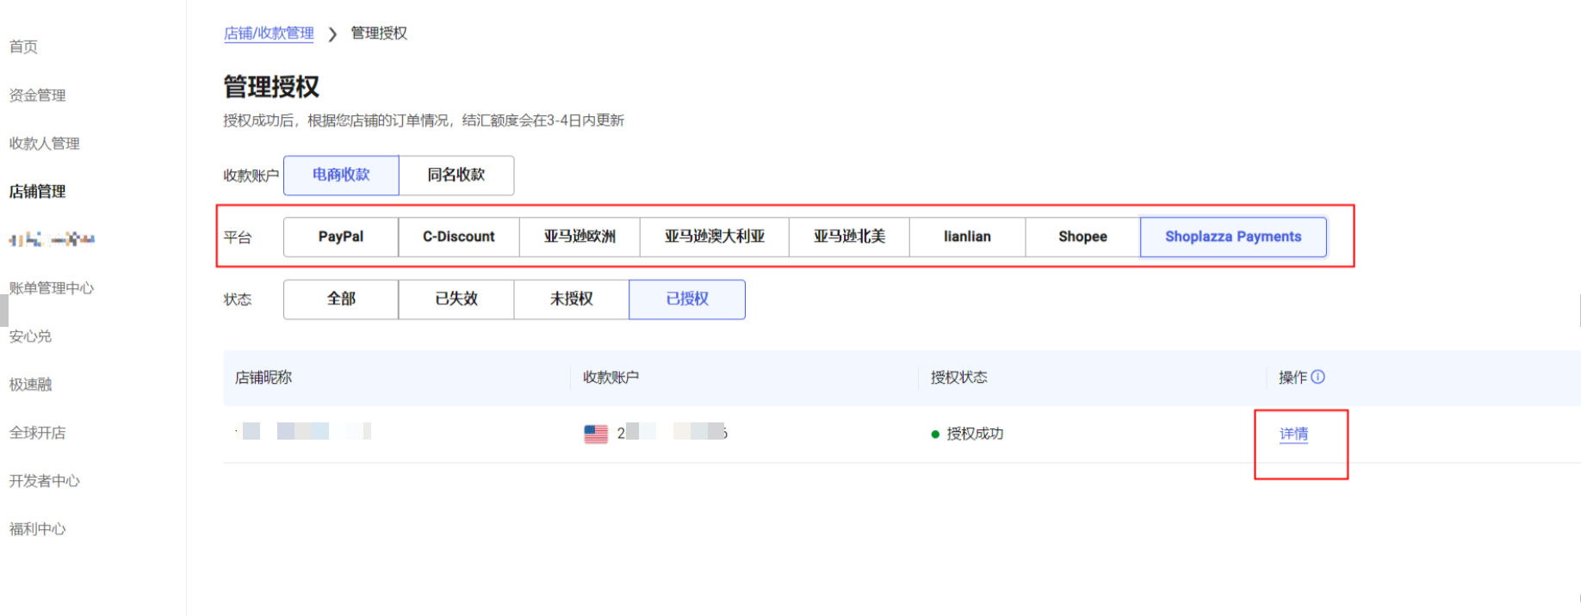
Task: Select the 电商收款 account type
Action: click(341, 176)
